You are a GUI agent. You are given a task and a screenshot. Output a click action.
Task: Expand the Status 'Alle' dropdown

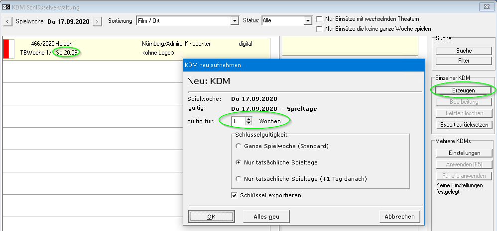308,21
